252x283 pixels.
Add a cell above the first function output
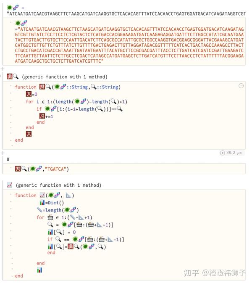coord(3,69)
